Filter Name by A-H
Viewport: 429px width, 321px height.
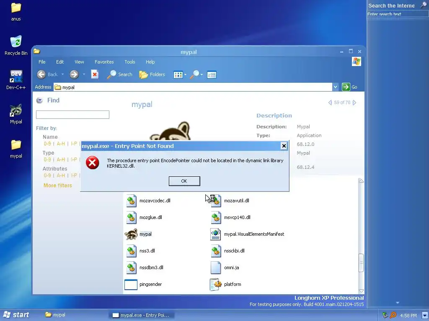pyautogui.click(x=61, y=144)
